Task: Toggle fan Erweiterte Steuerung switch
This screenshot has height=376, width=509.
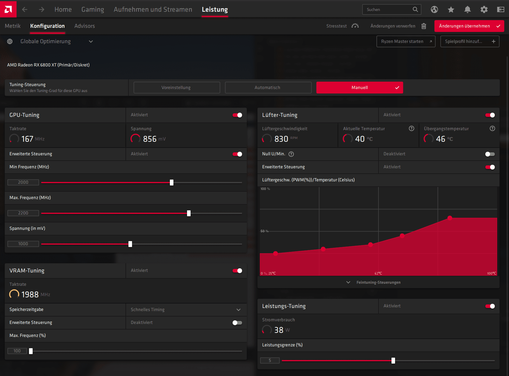Action: click(x=490, y=167)
